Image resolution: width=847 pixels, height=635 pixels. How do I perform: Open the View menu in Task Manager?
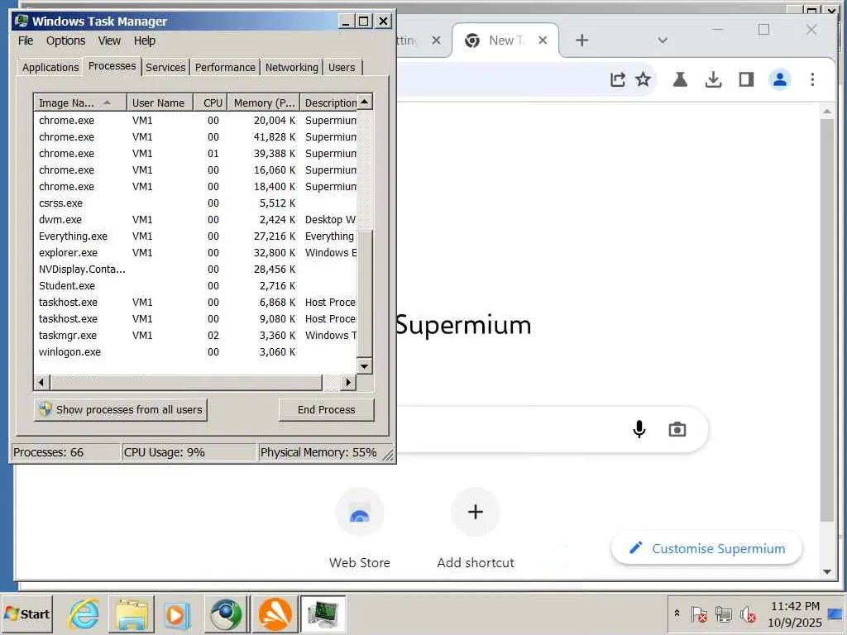109,41
